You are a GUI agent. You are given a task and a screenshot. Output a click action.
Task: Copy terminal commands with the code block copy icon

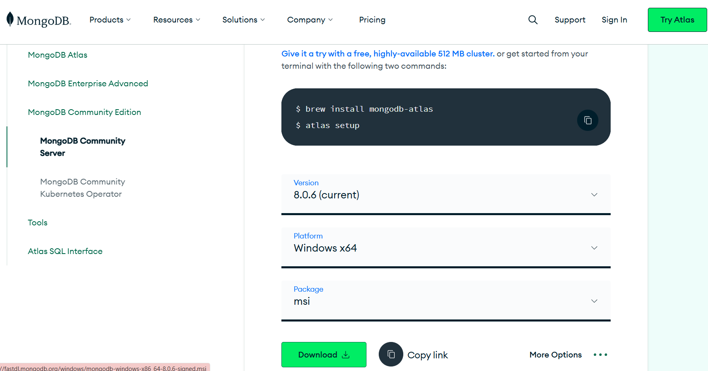588,120
